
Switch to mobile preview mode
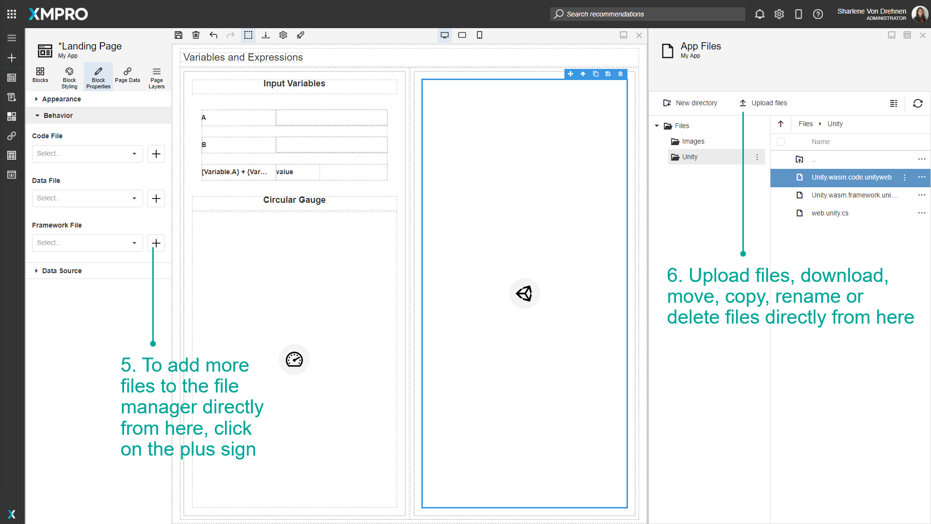click(480, 35)
